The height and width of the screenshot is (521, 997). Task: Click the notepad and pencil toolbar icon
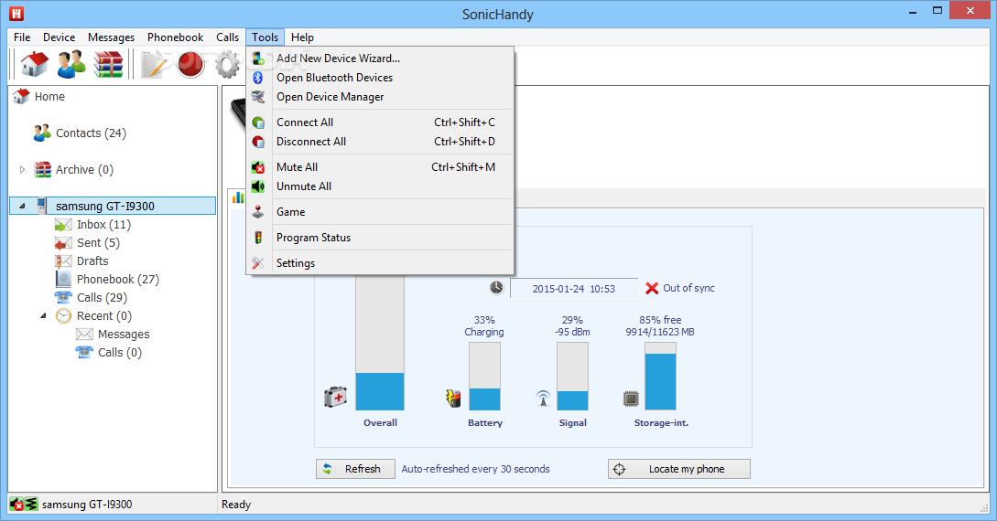[x=155, y=64]
